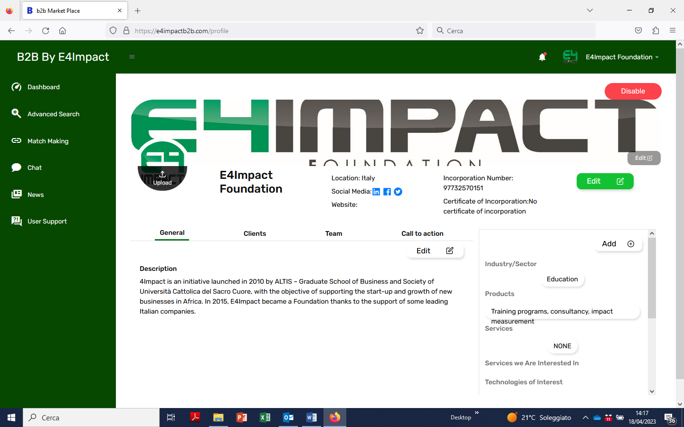View site security lock info
684x427 pixels.
(126, 31)
